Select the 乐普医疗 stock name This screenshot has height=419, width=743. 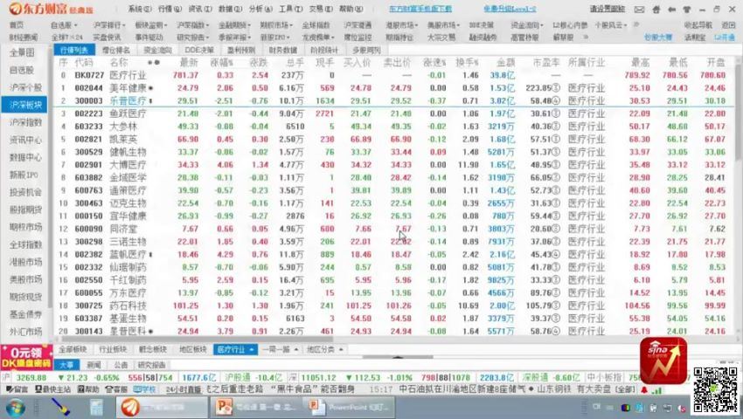click(x=128, y=100)
